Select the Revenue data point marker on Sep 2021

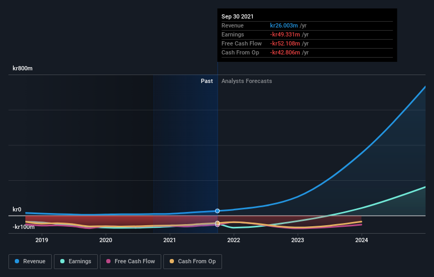pyautogui.click(x=217, y=211)
